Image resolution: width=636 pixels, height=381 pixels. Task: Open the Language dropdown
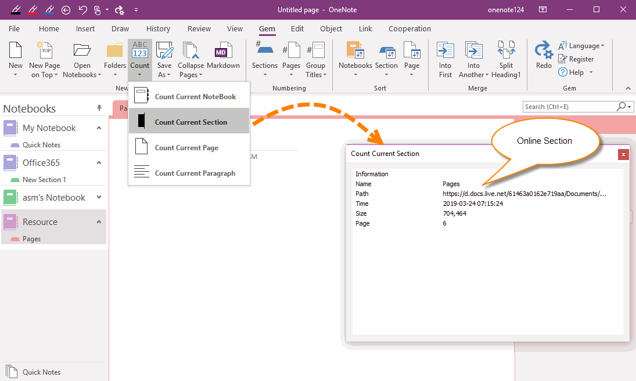click(x=582, y=45)
